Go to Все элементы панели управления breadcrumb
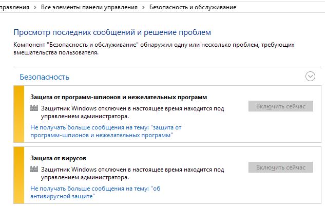The height and width of the screenshot is (207, 325). 89,8
